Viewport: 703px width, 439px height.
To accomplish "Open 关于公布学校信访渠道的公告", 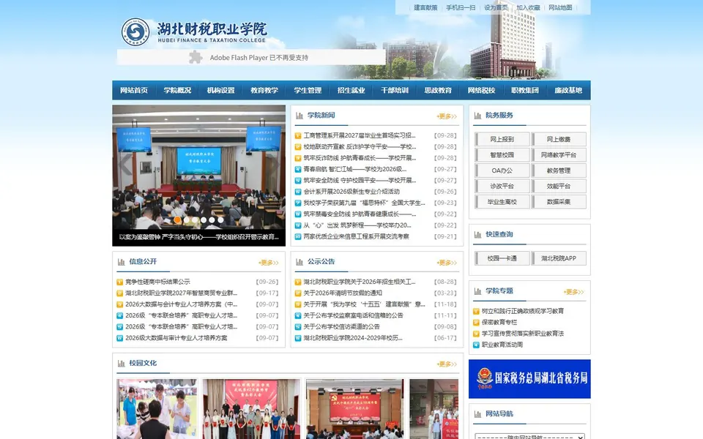I will (342, 327).
